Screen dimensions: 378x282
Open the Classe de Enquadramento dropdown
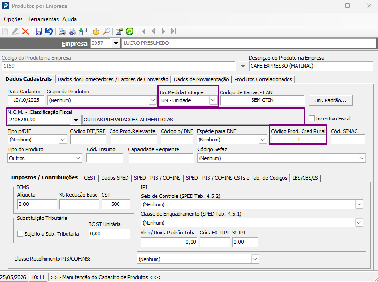[359, 223]
